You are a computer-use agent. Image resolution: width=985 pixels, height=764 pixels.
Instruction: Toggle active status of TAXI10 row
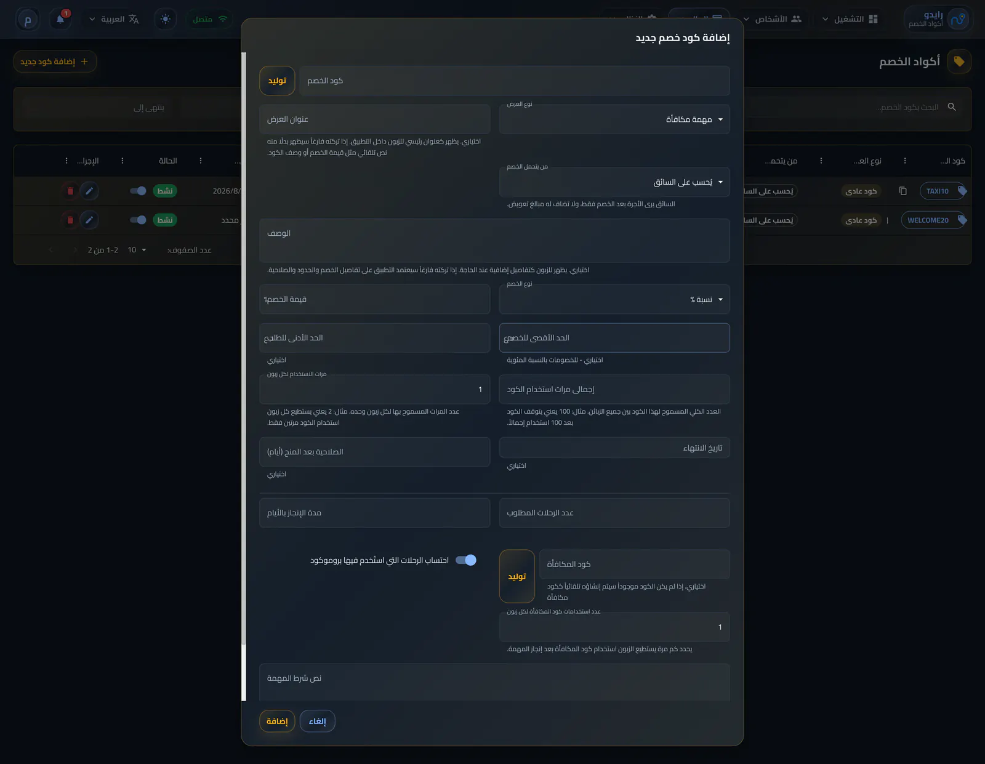pyautogui.click(x=139, y=191)
